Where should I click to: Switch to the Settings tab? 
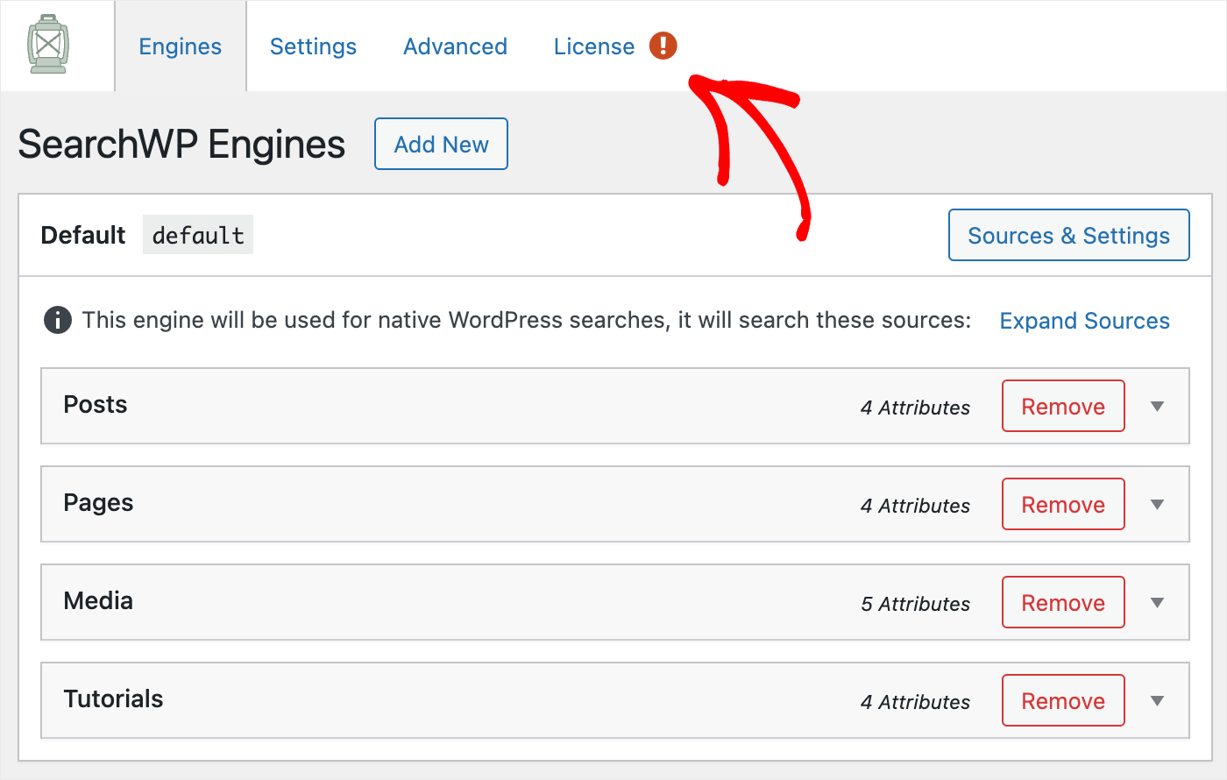pyautogui.click(x=313, y=46)
